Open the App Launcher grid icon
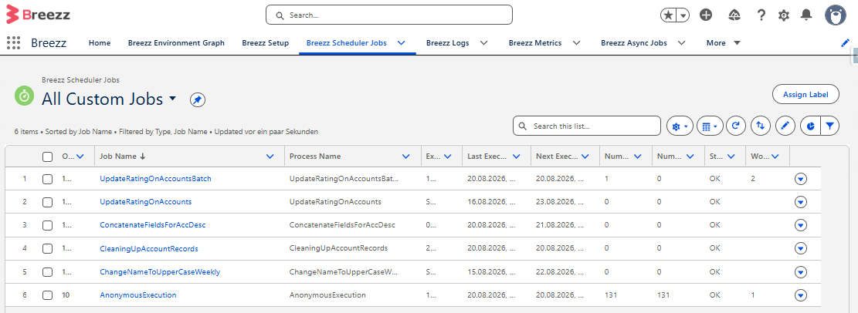The image size is (858, 313). point(13,42)
